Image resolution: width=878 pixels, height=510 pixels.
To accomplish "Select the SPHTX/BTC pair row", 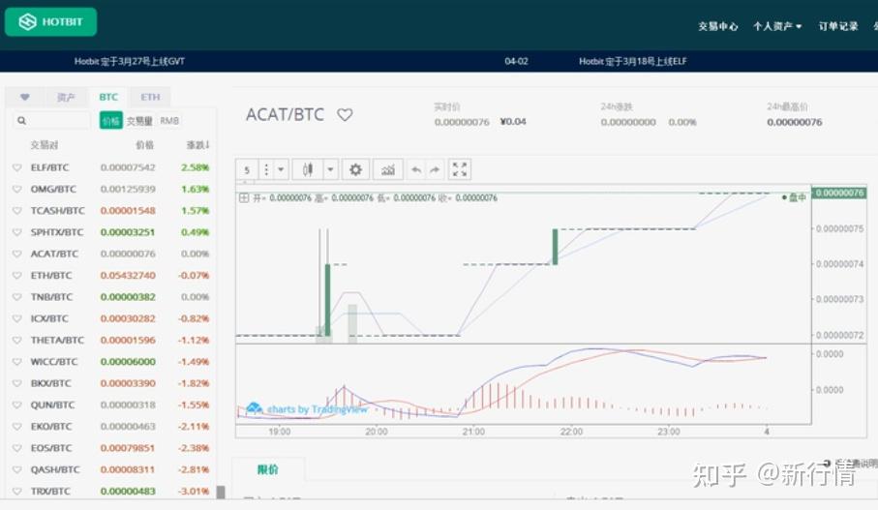I will point(111,232).
